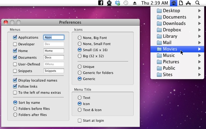Open the XMenu Documents page icon
The width and height of the screenshot is (206, 129).
(x=181, y=3)
